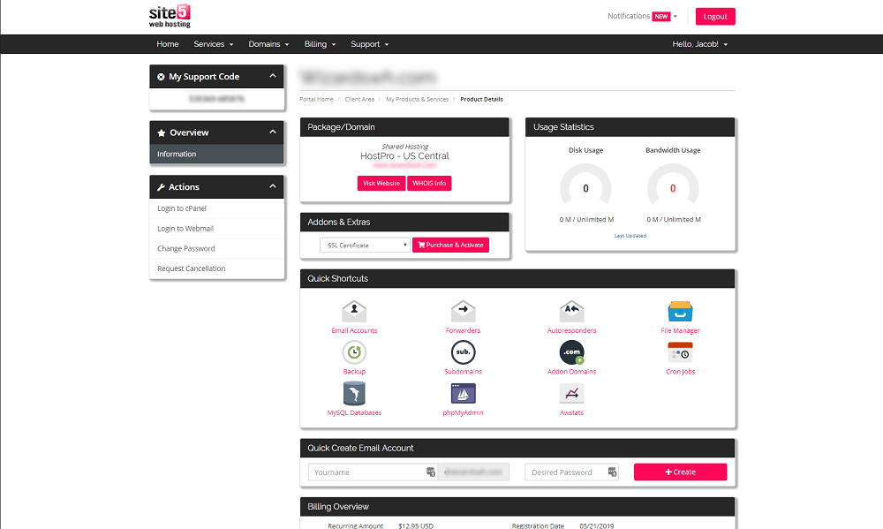883x529 pixels.
Task: Collapse the Overview panel
Action: (273, 132)
